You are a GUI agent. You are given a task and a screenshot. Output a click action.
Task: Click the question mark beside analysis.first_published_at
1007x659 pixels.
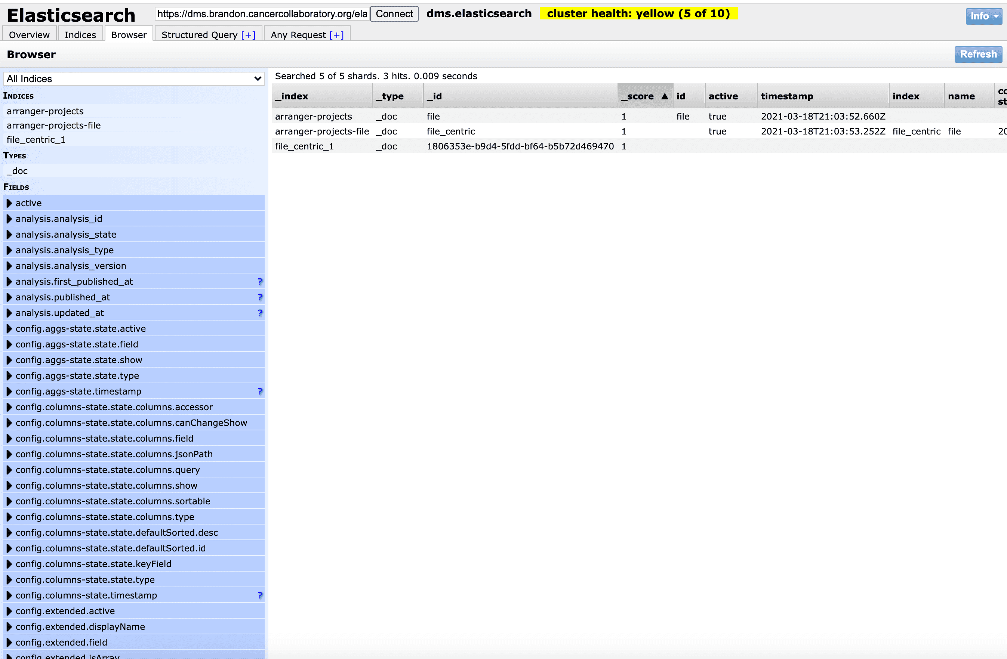(260, 282)
